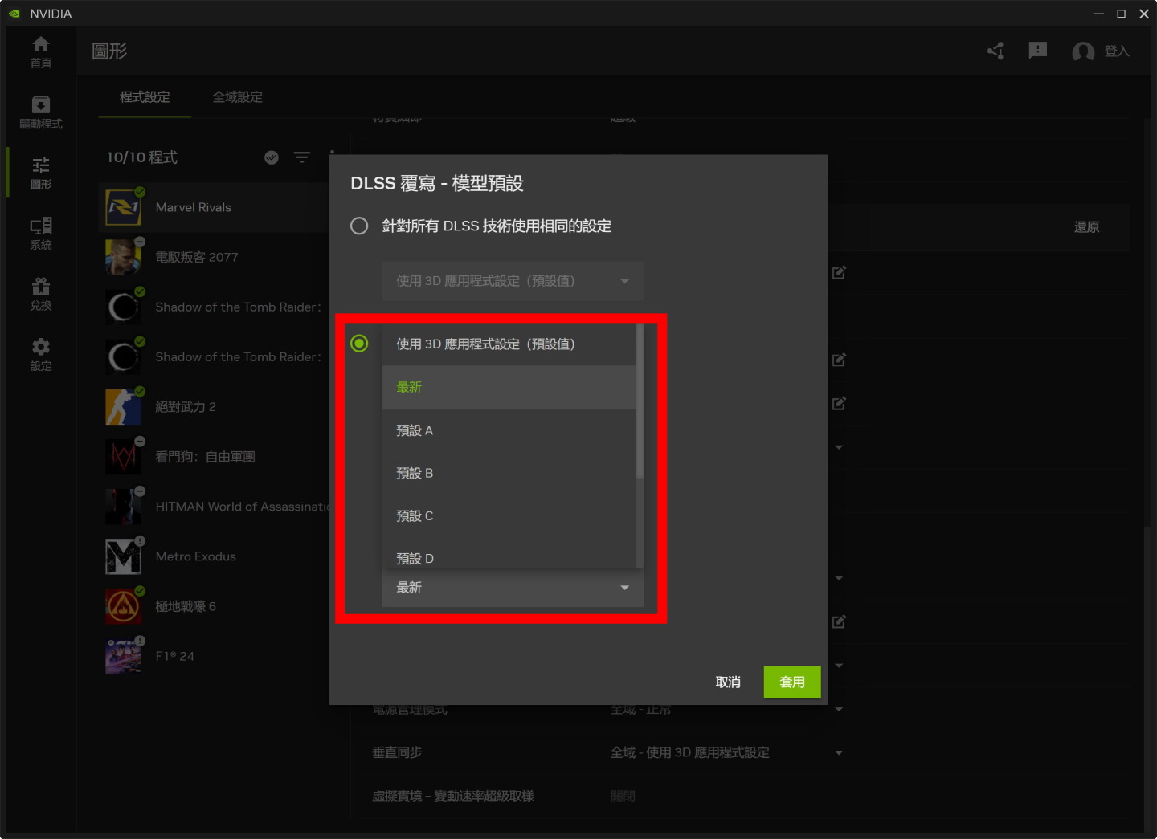Expand dropdown arrow next to 電源管理模式

839,709
